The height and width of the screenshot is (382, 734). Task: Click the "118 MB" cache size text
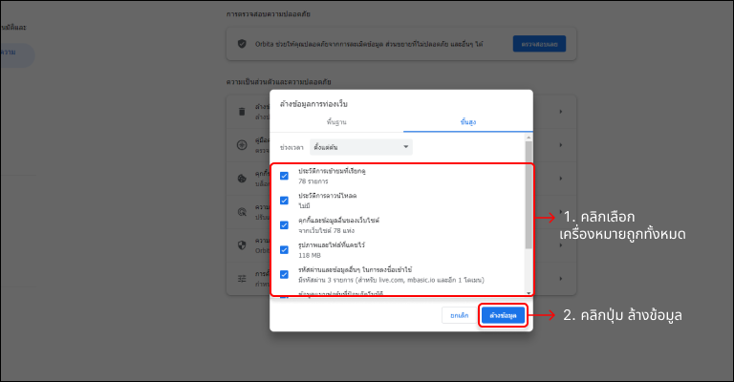(310, 255)
